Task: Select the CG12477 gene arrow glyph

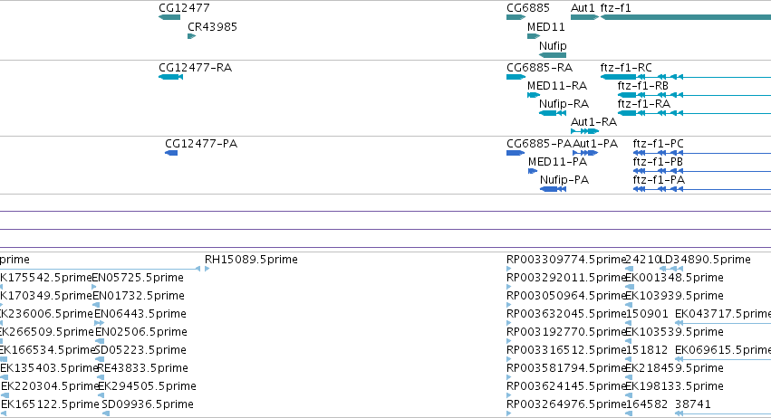Action: pyautogui.click(x=169, y=17)
